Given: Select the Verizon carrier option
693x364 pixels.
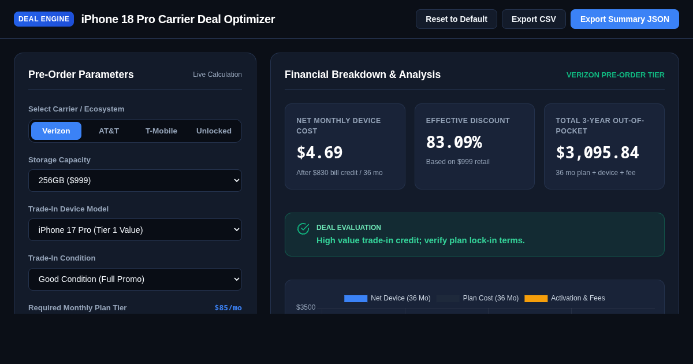Looking at the screenshot, I should (56, 131).
